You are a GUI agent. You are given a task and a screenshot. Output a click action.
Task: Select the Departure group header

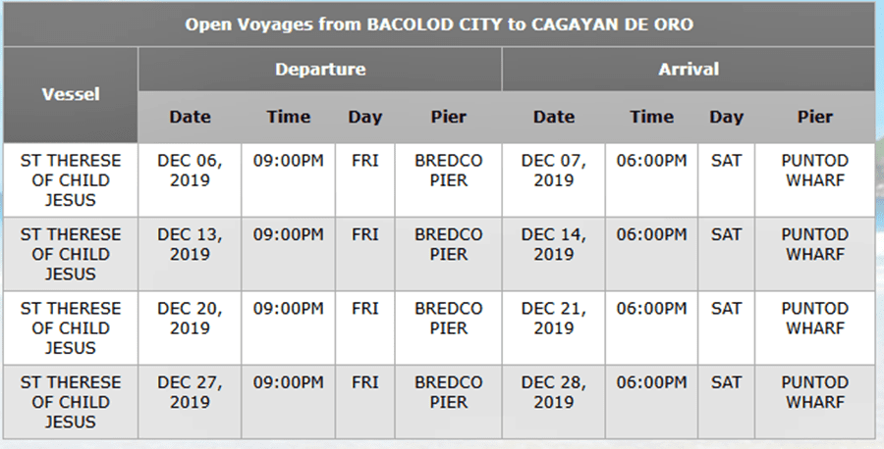click(x=320, y=70)
